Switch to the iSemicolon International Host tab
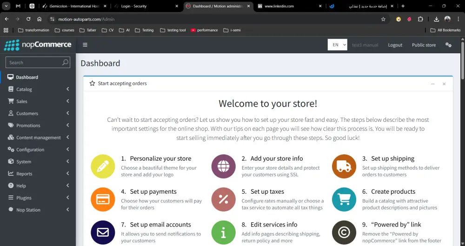Screen dimensions: 465x246 (x=74, y=6)
